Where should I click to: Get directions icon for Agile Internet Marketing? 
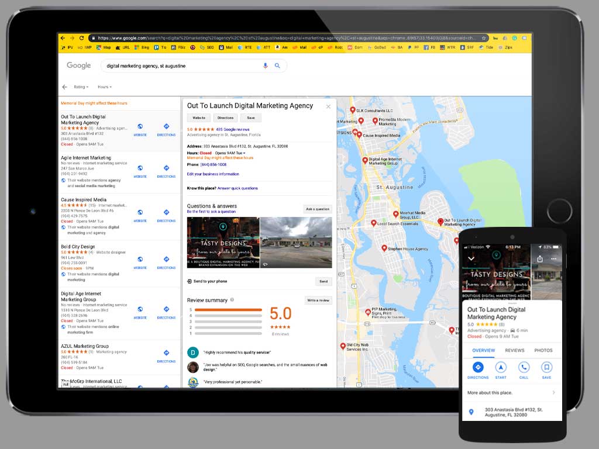(x=166, y=168)
